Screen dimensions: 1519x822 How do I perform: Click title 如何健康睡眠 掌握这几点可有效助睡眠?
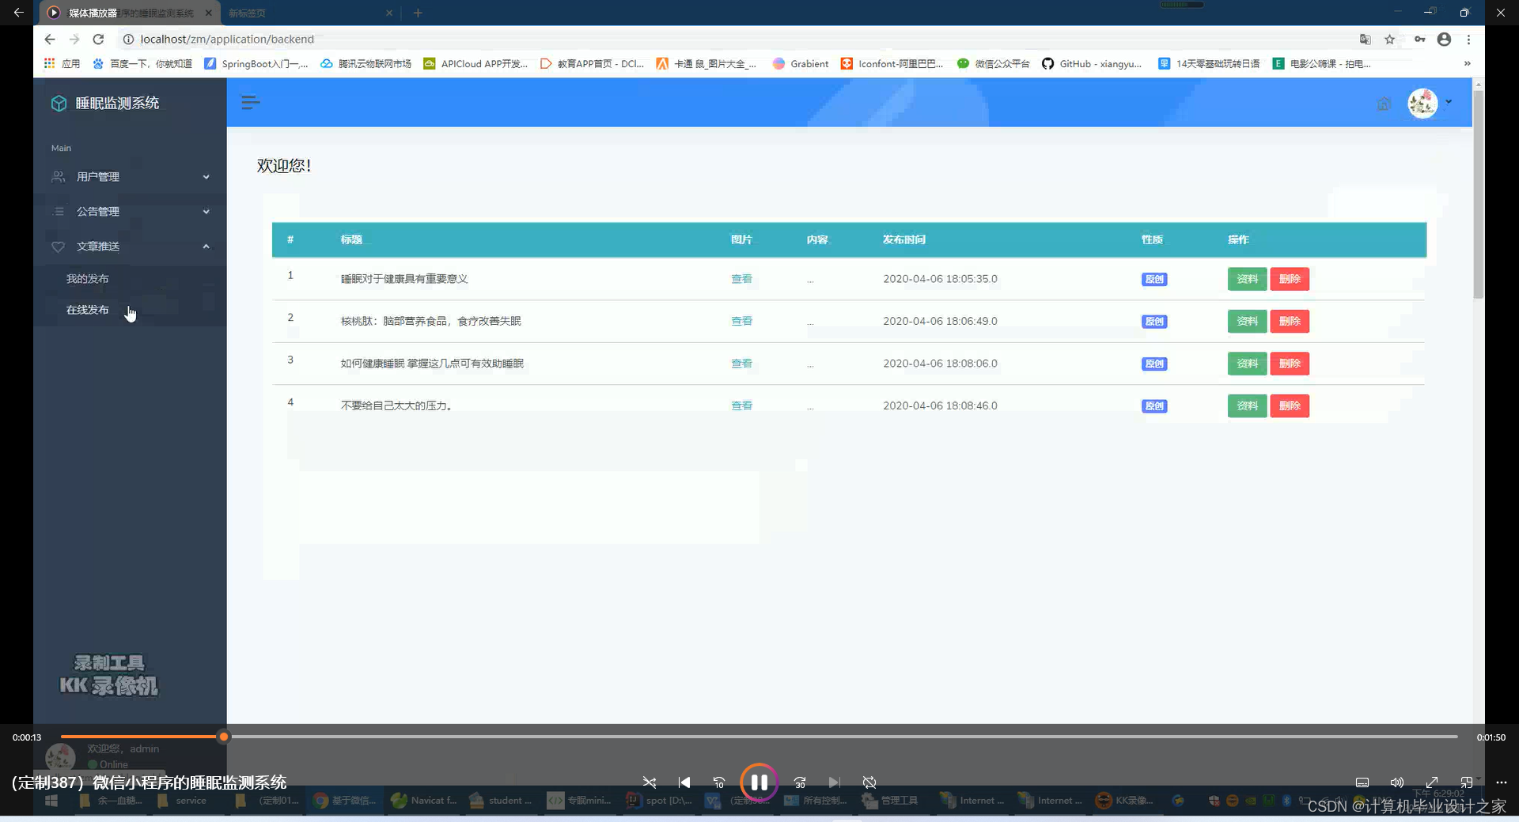point(432,364)
